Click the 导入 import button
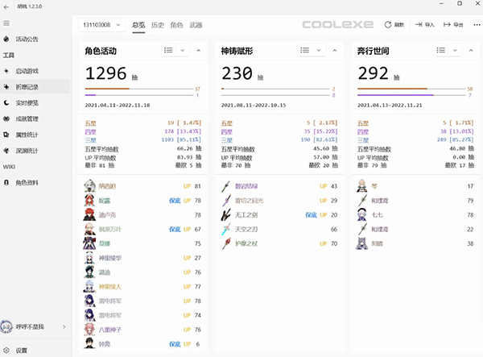This screenshot has width=483, height=357. tap(425, 25)
